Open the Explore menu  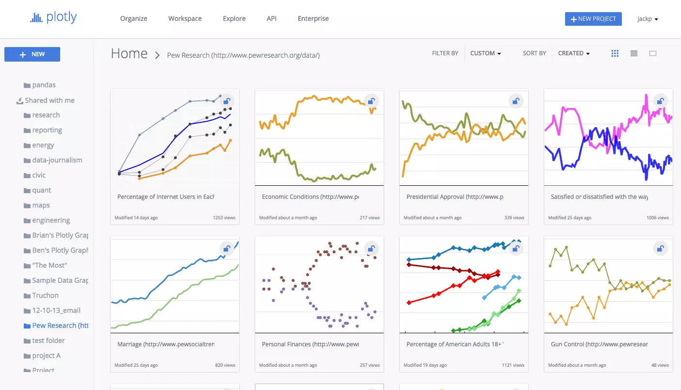pyautogui.click(x=234, y=18)
